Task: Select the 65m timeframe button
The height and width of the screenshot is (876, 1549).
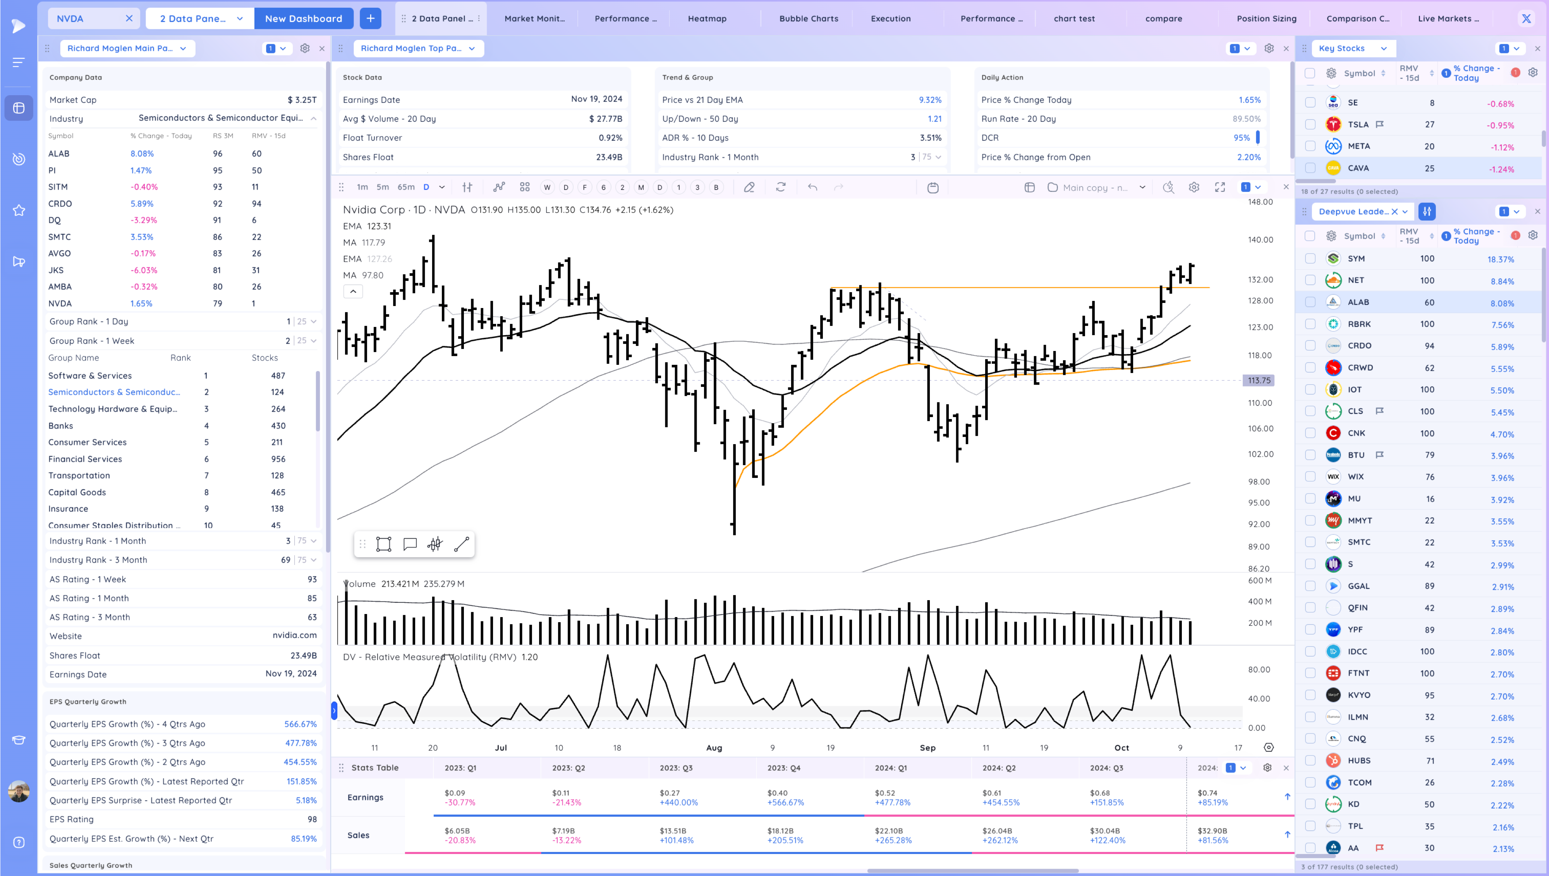Action: tap(406, 188)
